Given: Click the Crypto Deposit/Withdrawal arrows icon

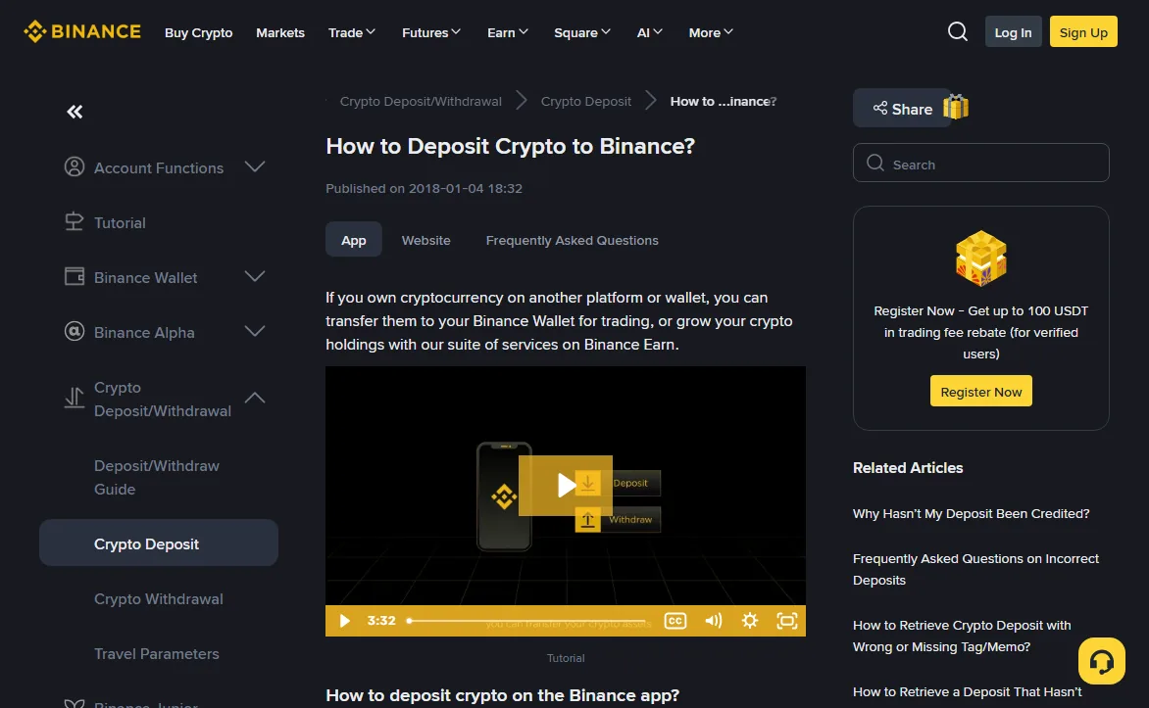Looking at the screenshot, I should tap(75, 399).
